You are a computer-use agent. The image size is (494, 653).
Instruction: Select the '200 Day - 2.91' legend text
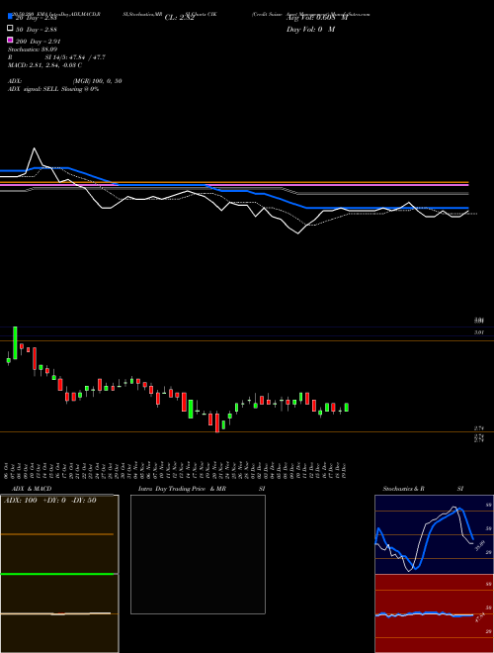click(x=38, y=42)
